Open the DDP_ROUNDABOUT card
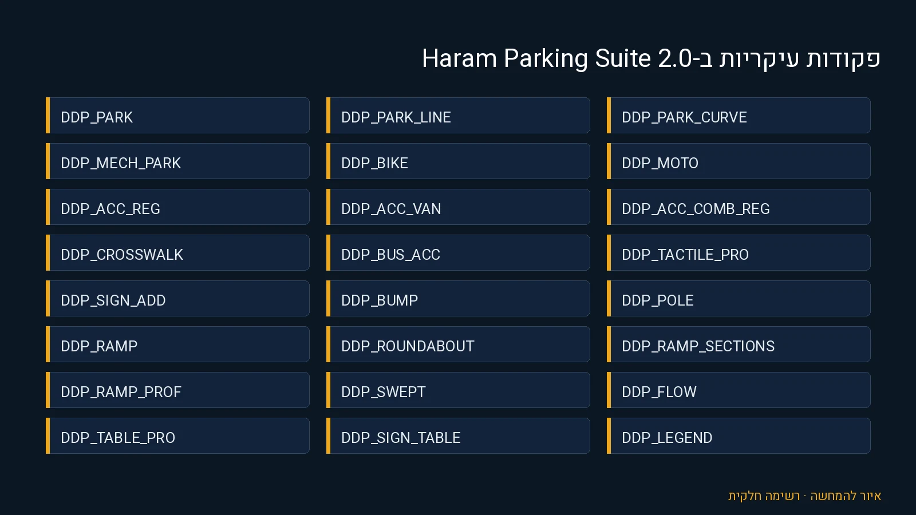This screenshot has width=916, height=515. click(458, 344)
